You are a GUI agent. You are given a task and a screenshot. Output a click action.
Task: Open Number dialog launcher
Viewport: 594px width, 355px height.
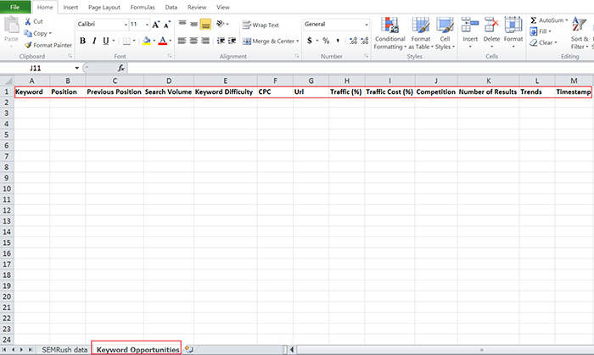point(366,56)
